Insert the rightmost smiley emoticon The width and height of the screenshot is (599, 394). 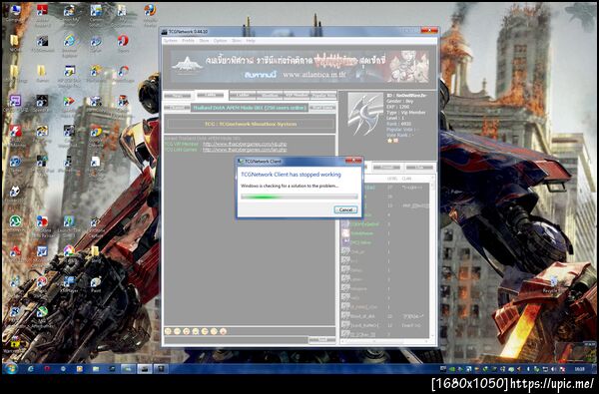pos(223,331)
